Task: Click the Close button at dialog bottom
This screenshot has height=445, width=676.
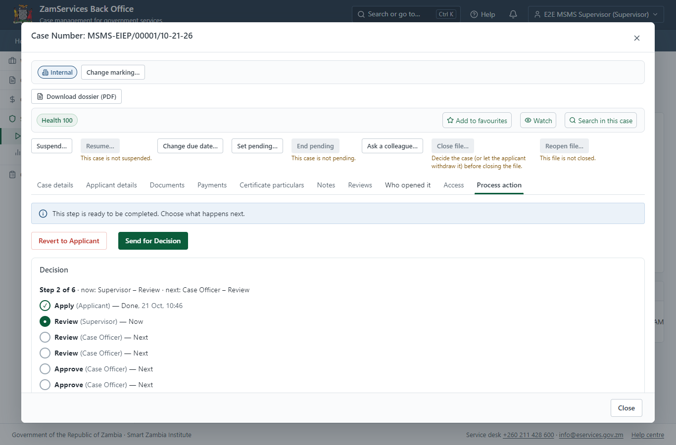Action: (627, 408)
